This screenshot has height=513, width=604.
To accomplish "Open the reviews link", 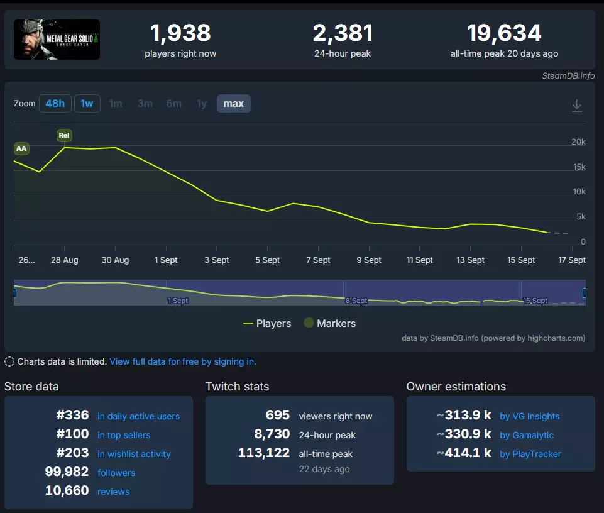I will [x=114, y=492].
